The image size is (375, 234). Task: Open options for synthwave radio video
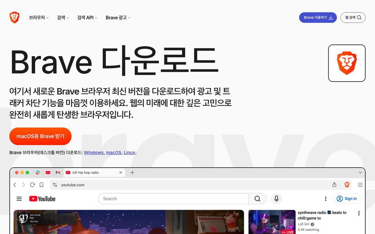click(359, 213)
